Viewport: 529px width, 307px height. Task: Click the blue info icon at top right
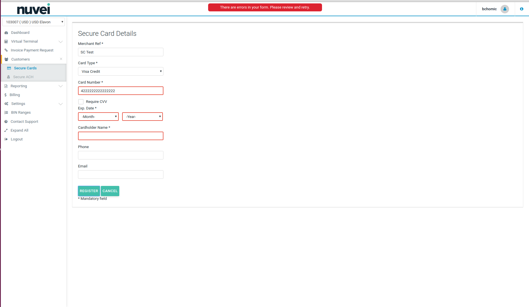522,9
